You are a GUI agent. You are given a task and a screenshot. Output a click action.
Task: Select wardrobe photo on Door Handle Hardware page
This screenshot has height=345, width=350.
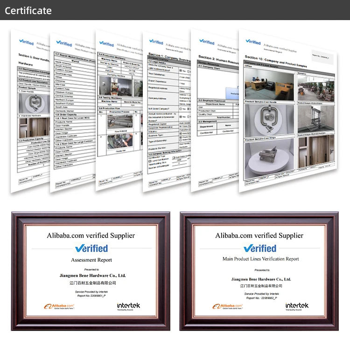34,128
